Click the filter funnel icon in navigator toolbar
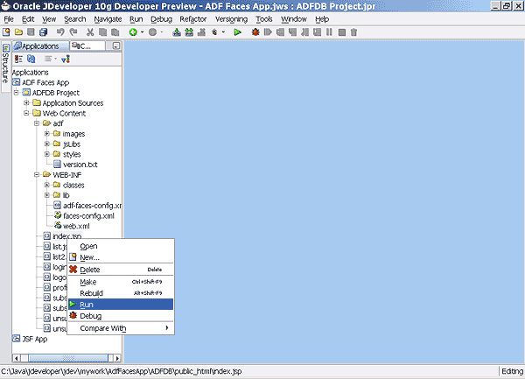 point(66,59)
